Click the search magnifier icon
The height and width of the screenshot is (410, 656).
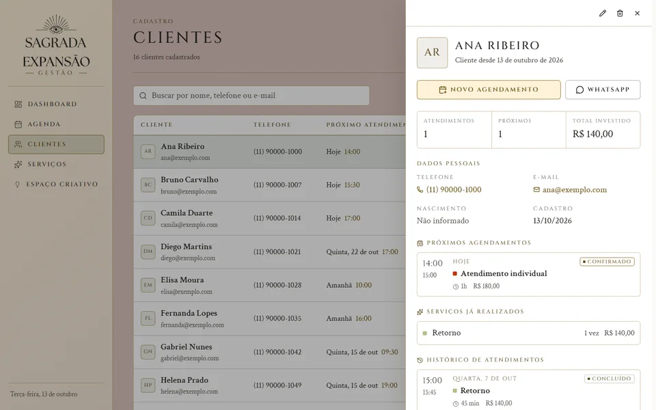click(x=143, y=96)
